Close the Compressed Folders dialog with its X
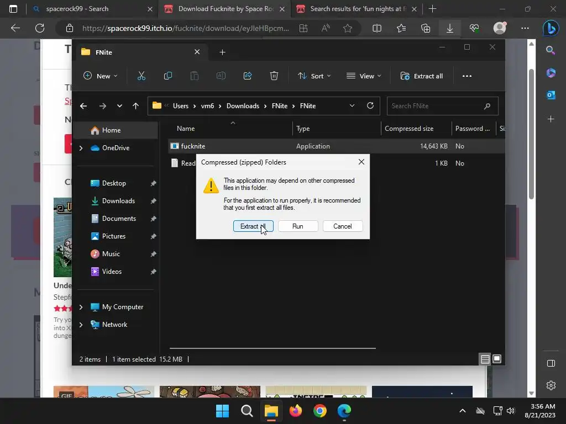The width and height of the screenshot is (566, 424). click(x=361, y=162)
